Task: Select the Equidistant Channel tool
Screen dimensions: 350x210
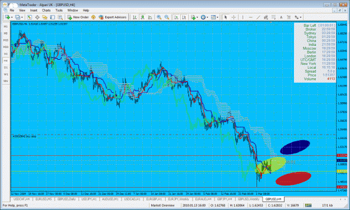Action: point(266,17)
